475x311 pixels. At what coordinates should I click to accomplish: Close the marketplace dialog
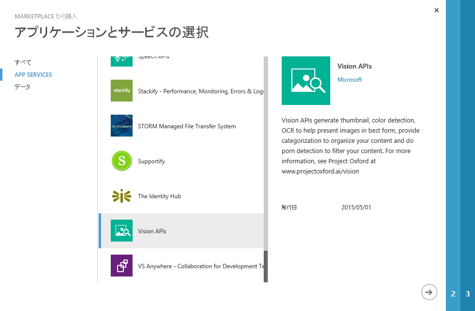(x=437, y=10)
